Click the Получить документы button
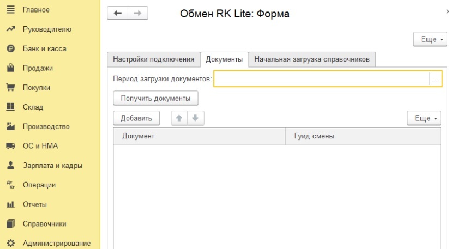The image size is (451, 249). 155,98
